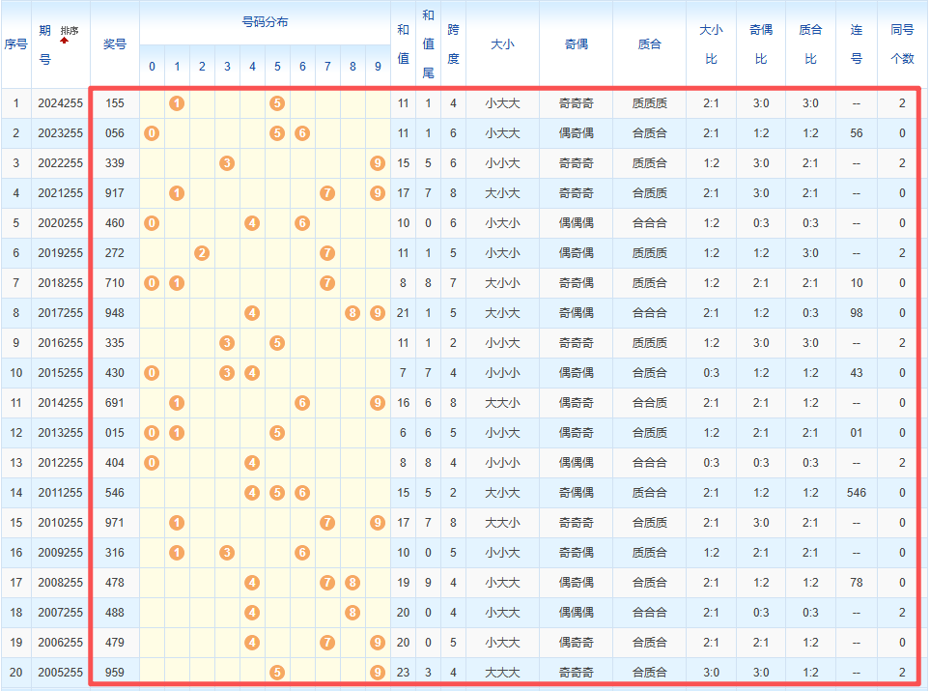Click consecutive number 546 in 连号 column
This screenshot has width=930, height=691.
tap(856, 493)
